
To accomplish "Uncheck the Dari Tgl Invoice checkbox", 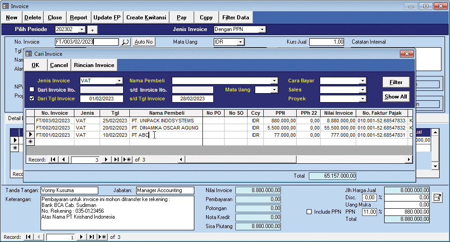I will tap(32, 99).
